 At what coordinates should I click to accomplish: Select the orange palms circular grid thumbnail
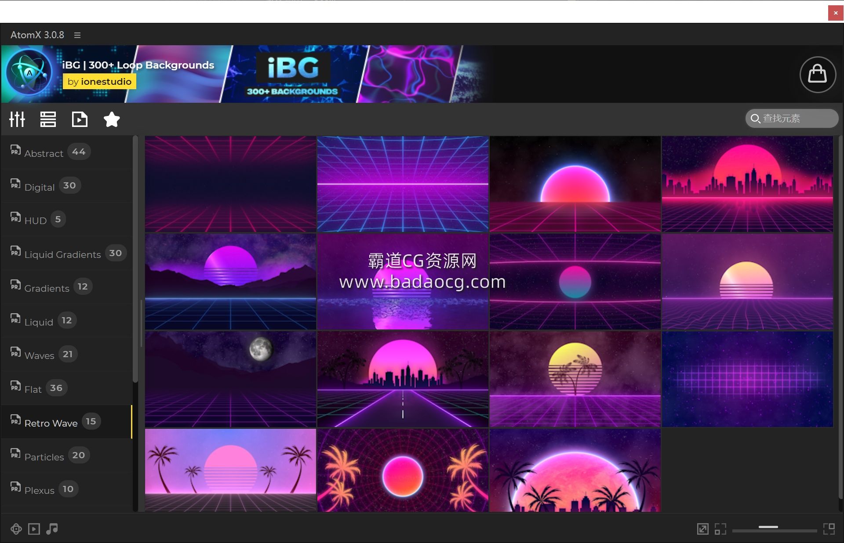tap(403, 470)
